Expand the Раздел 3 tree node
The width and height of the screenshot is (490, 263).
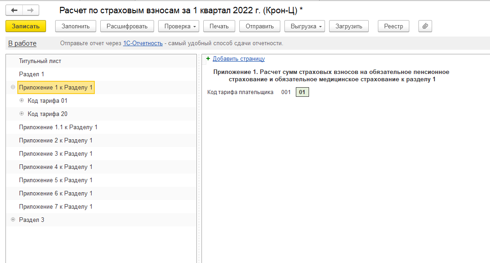(13, 220)
